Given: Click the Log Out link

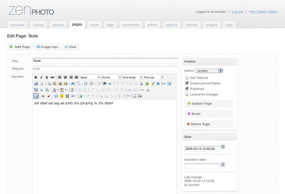Looking at the screenshot, I should click(237, 12).
